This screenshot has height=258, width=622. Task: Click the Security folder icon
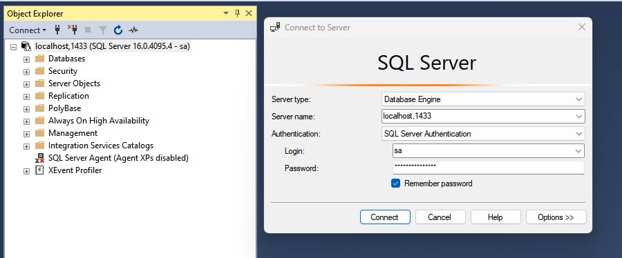[x=39, y=71]
